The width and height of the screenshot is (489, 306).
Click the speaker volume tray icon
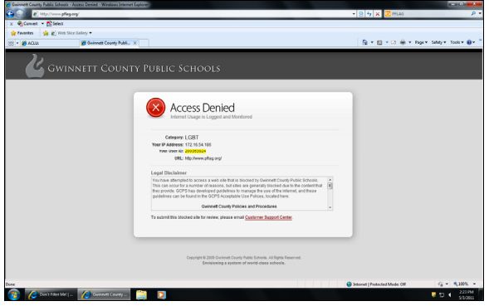pyautogui.click(x=450, y=294)
